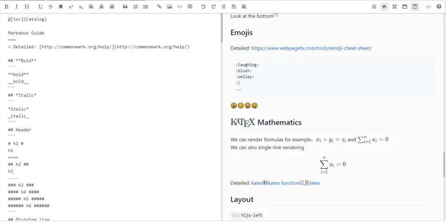Toggle single/double column layout
The width and height of the screenshot is (446, 223).
pyautogui.click(x=415, y=7)
